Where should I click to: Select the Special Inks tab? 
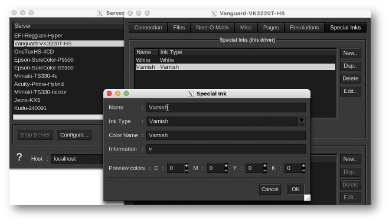click(345, 28)
